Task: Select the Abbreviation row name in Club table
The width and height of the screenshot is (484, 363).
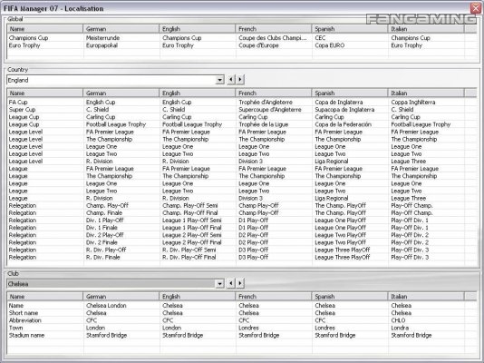Action: (25, 320)
